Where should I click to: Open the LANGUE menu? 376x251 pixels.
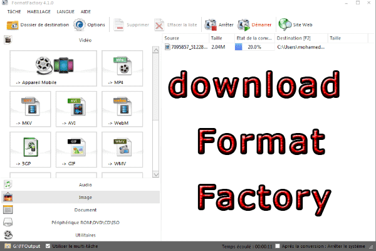pos(65,11)
